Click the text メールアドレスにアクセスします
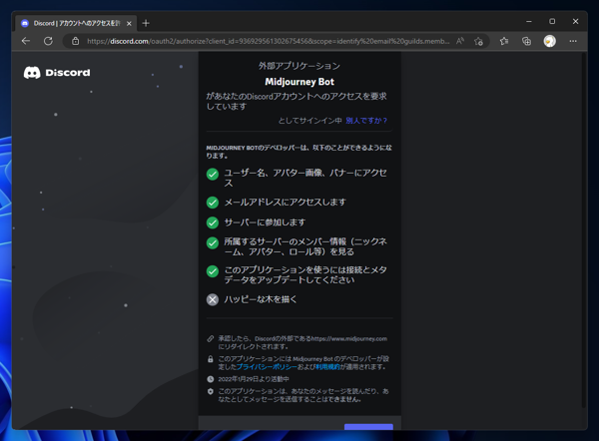Screen dimensions: 599x441 285,202
